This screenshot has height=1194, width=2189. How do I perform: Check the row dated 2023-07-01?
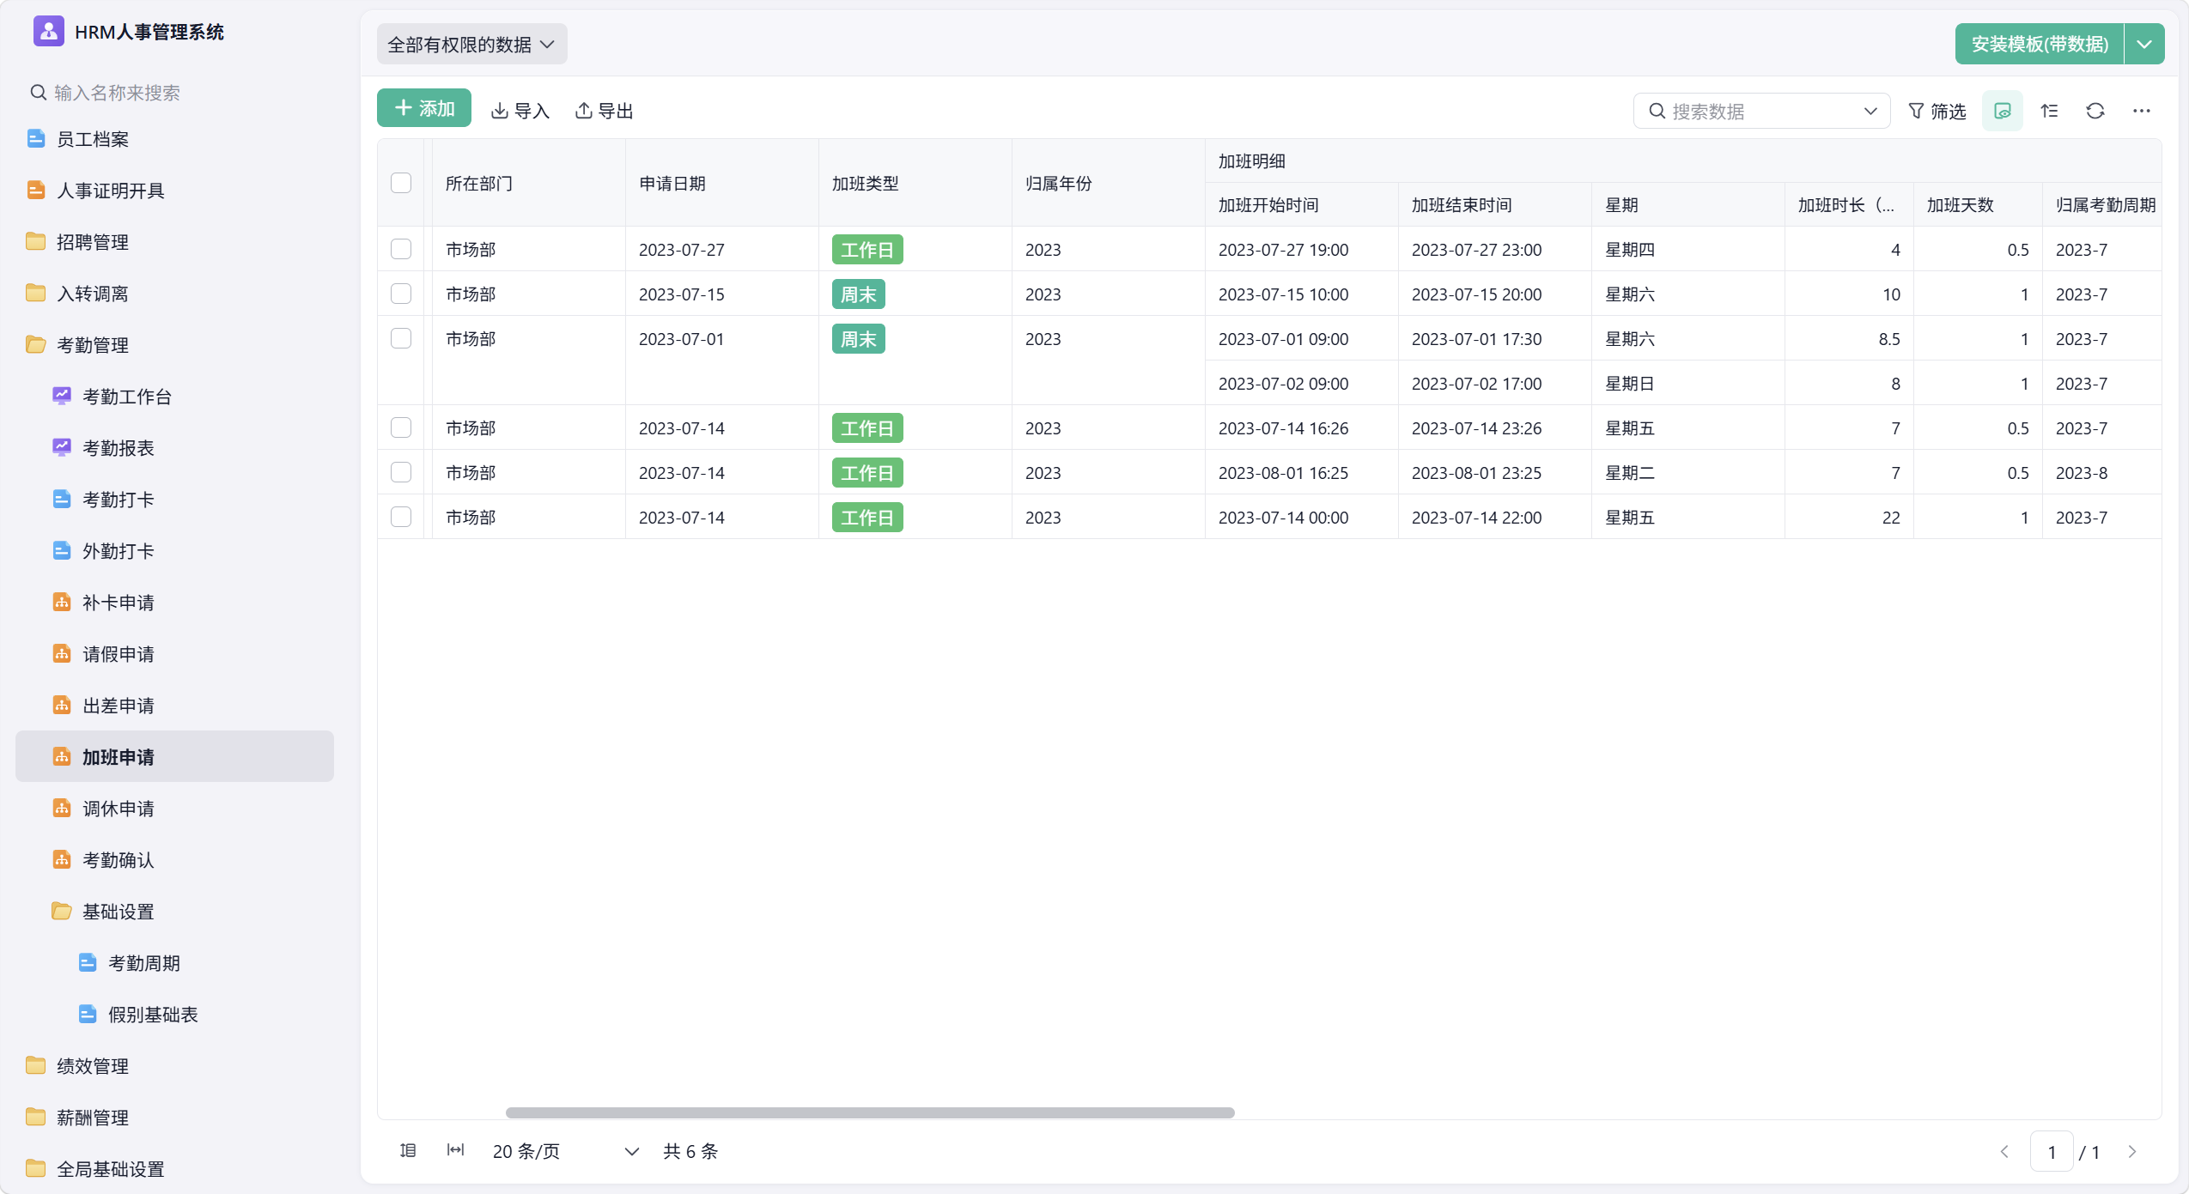(x=401, y=338)
